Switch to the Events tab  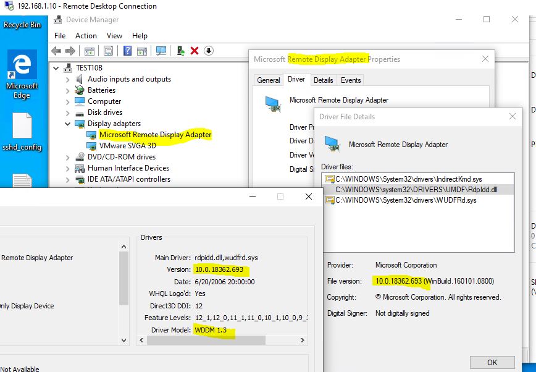[351, 80]
